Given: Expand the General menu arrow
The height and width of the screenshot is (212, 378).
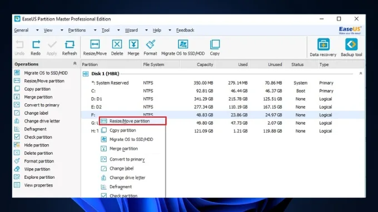Looking at the screenshot, I should 37,31.
